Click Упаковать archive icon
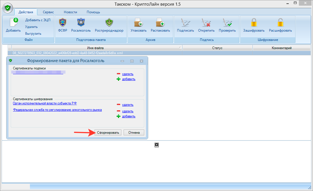The image size is (313, 191). tap(139, 22)
